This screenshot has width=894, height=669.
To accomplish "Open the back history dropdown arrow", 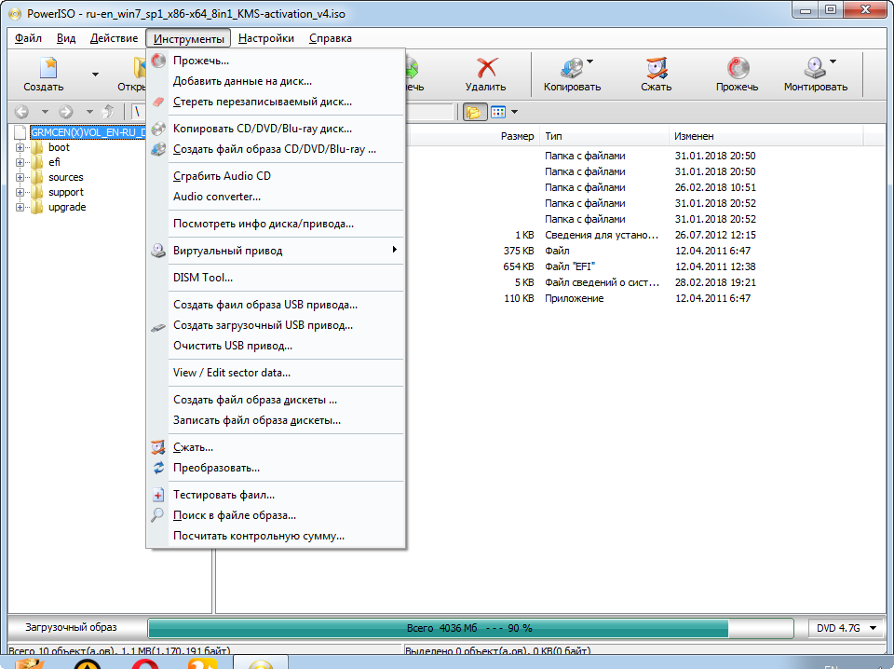I will click(x=45, y=112).
